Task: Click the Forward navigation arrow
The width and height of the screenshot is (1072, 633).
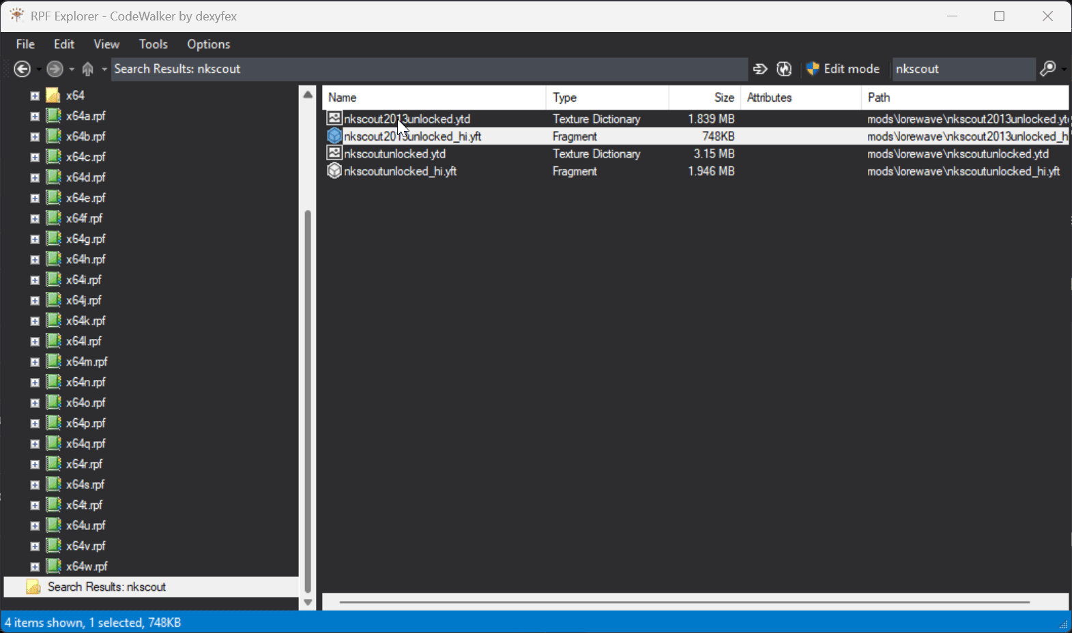Action: 55,69
